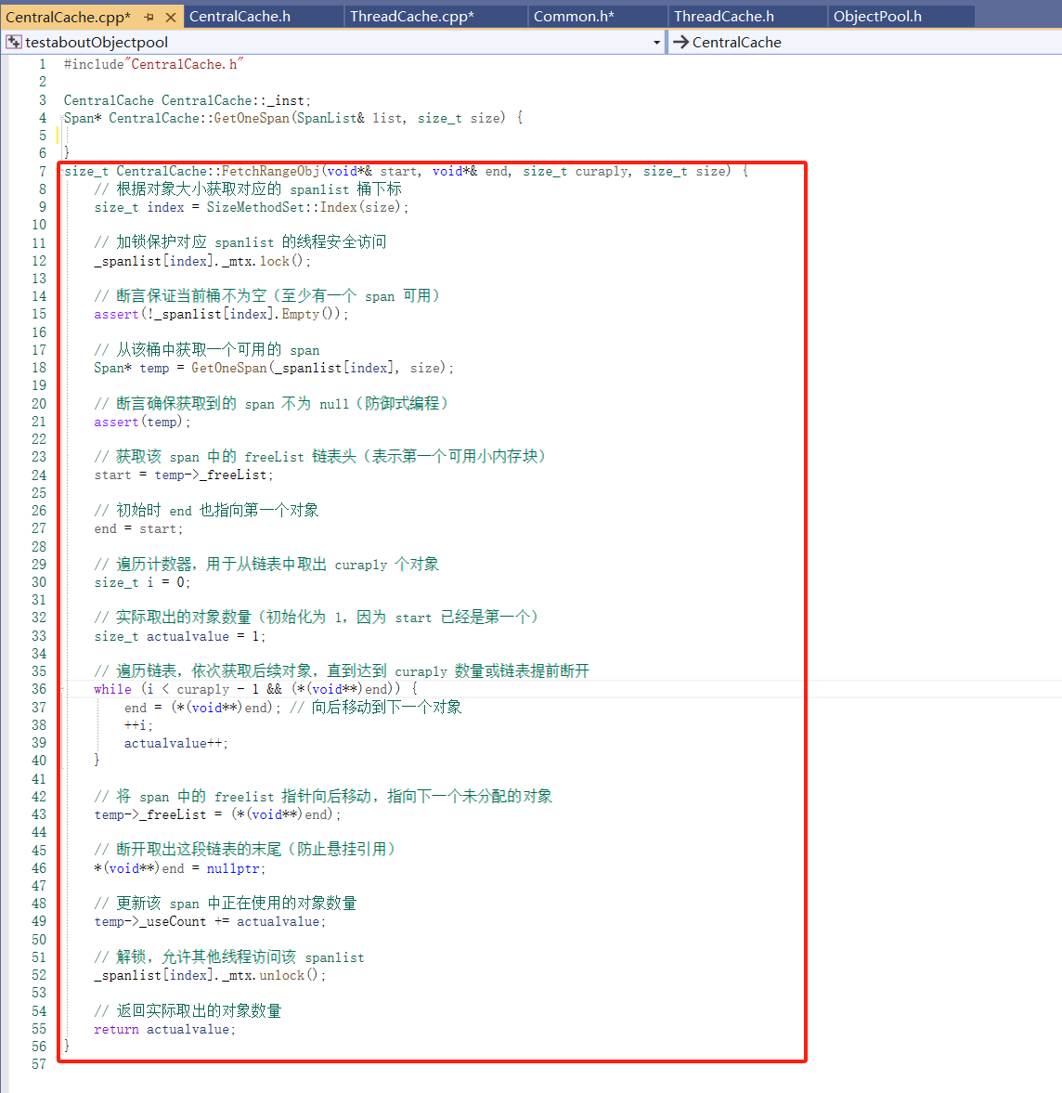Click 'end = (*(void**)end);' in the loop
The image size is (1062, 1093).
(x=202, y=709)
